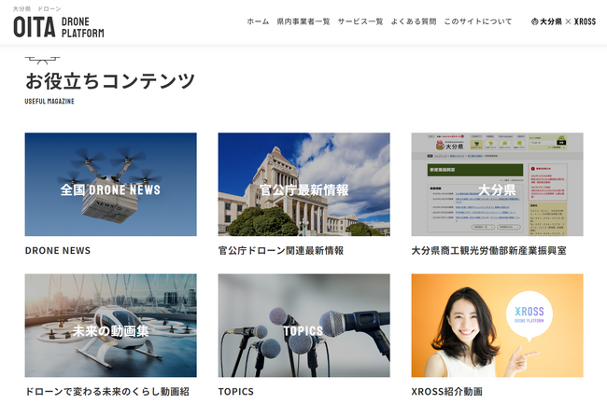Open 県内事業者一覧 in the navigation
607x404 pixels.
tap(303, 21)
